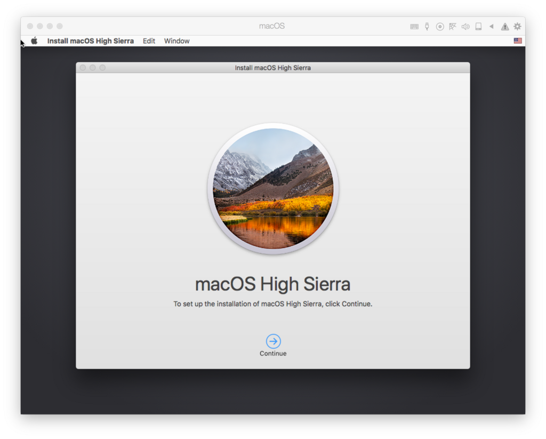Close the Install macOS High Sierra installer window
The image size is (546, 439).
click(83, 68)
